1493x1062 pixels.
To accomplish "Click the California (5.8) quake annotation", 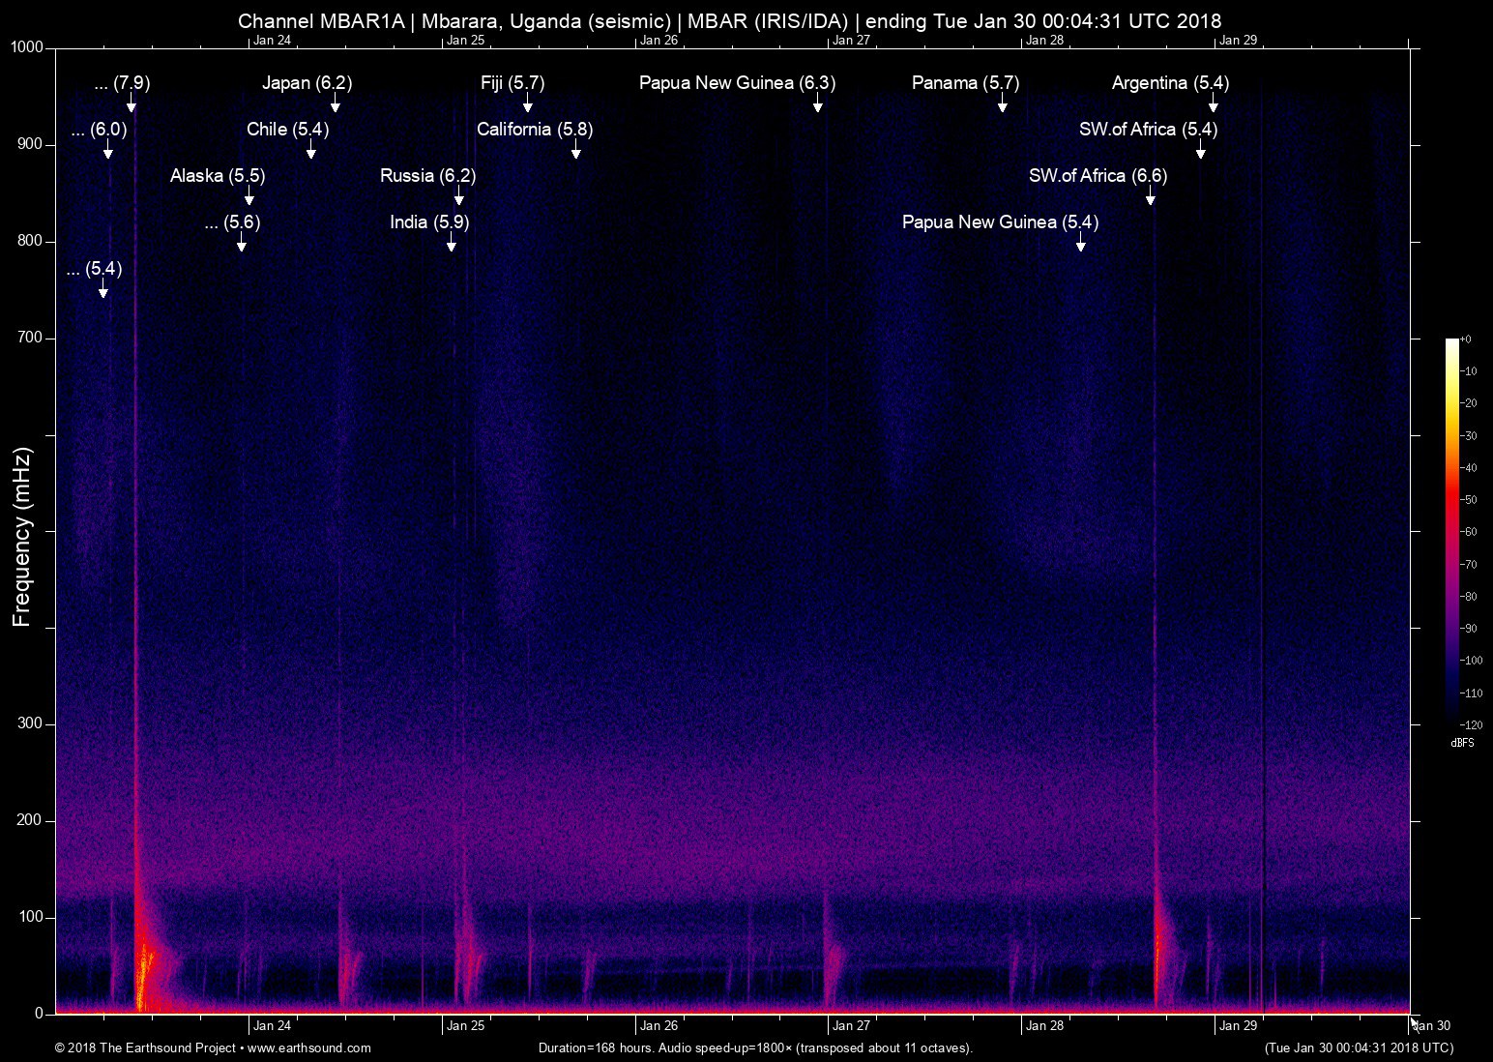I will (535, 129).
